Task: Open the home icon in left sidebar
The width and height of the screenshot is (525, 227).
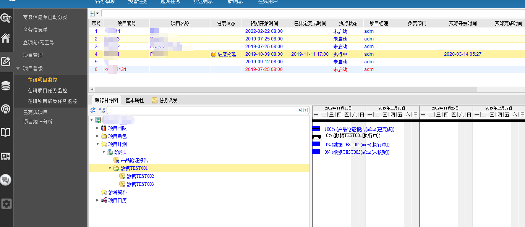Action: click(x=6, y=38)
